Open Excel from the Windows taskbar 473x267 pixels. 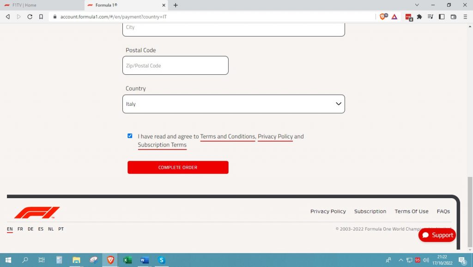click(x=127, y=260)
